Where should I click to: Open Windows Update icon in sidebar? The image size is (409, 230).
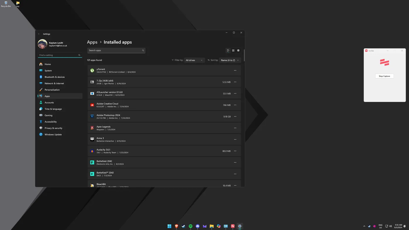coord(41,135)
